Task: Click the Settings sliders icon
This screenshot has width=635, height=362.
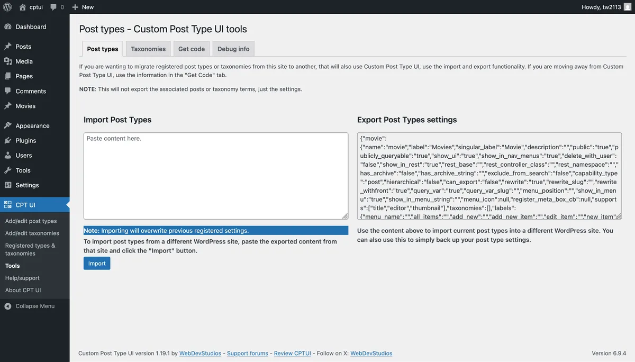Action: [x=8, y=185]
